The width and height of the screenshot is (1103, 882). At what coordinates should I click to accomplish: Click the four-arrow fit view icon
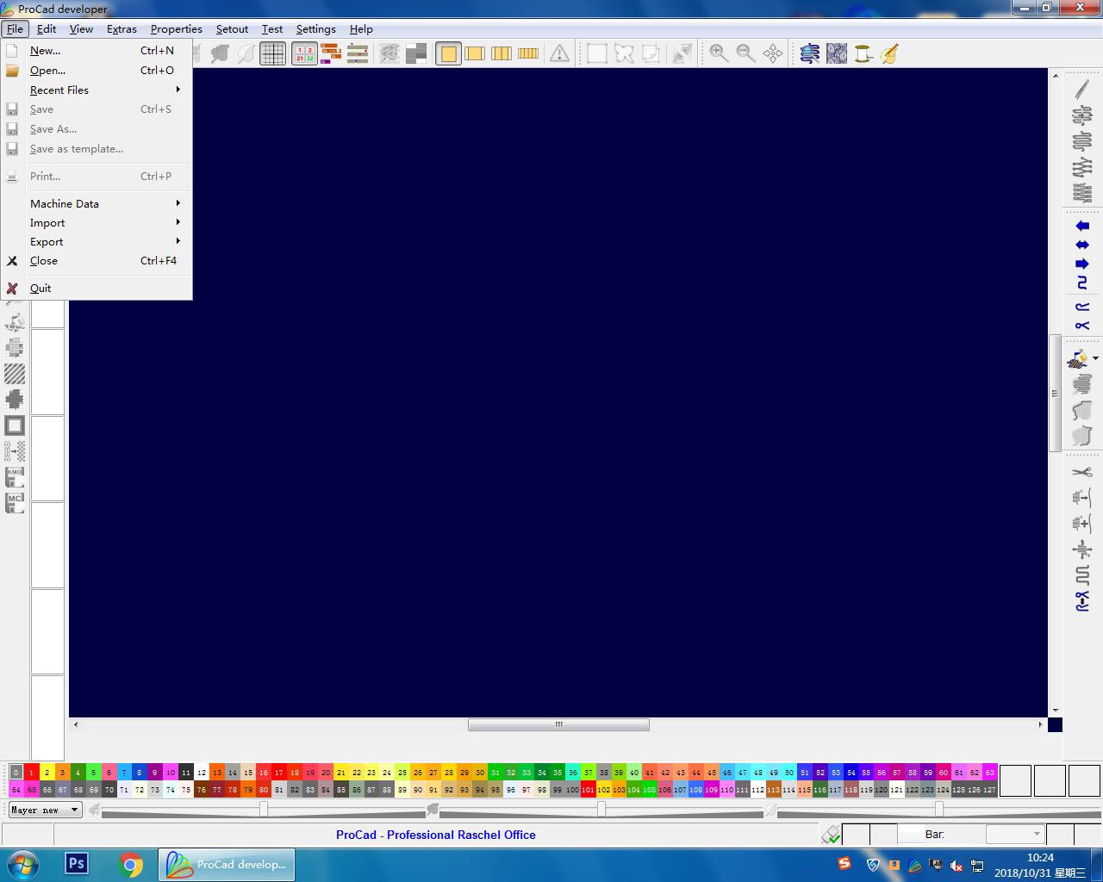pyautogui.click(x=773, y=53)
